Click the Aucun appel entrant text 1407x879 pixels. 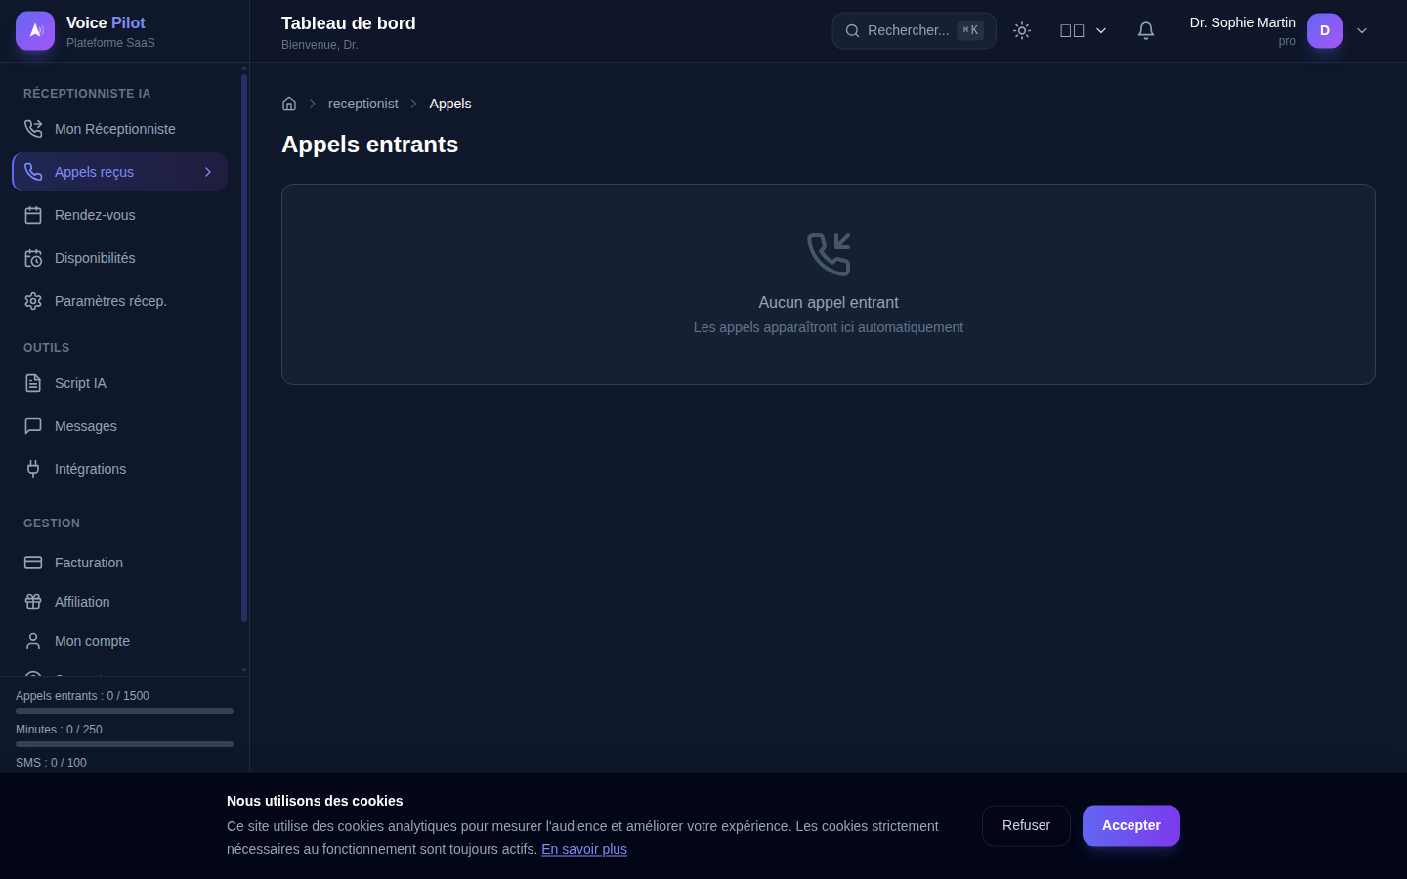click(829, 303)
